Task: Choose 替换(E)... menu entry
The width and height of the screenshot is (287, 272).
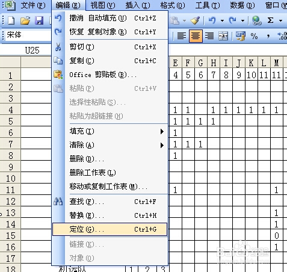Action: (110, 215)
